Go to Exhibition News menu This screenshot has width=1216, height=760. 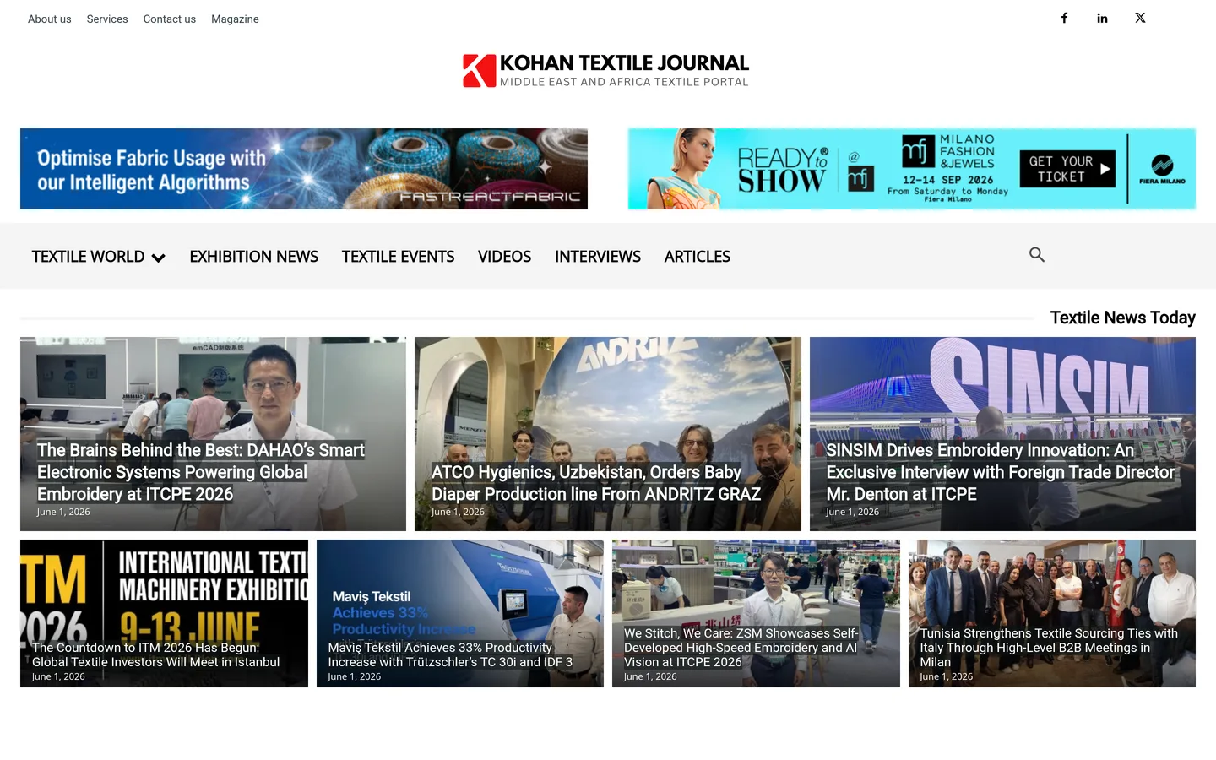click(x=254, y=257)
